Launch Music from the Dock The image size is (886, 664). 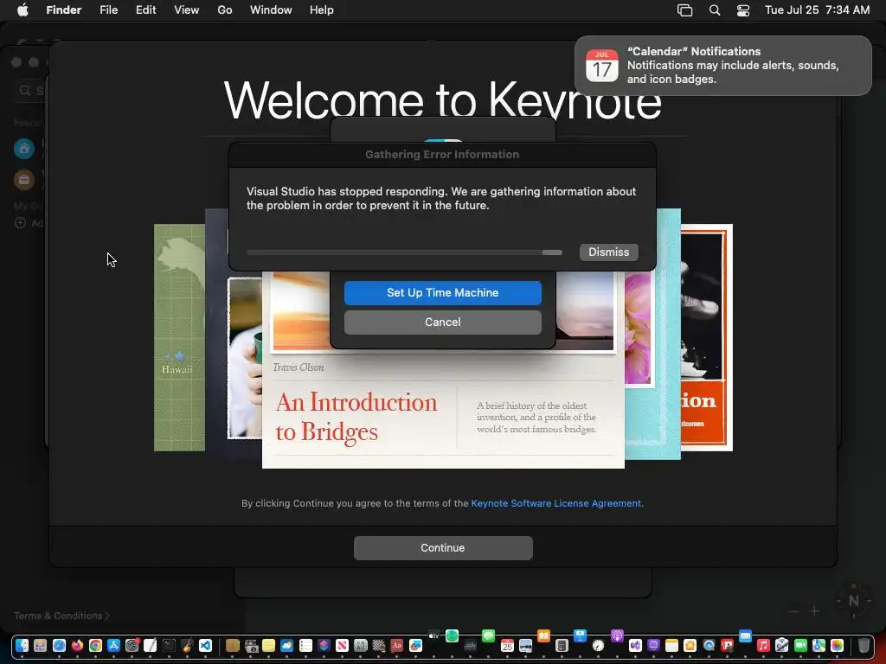[x=763, y=645]
